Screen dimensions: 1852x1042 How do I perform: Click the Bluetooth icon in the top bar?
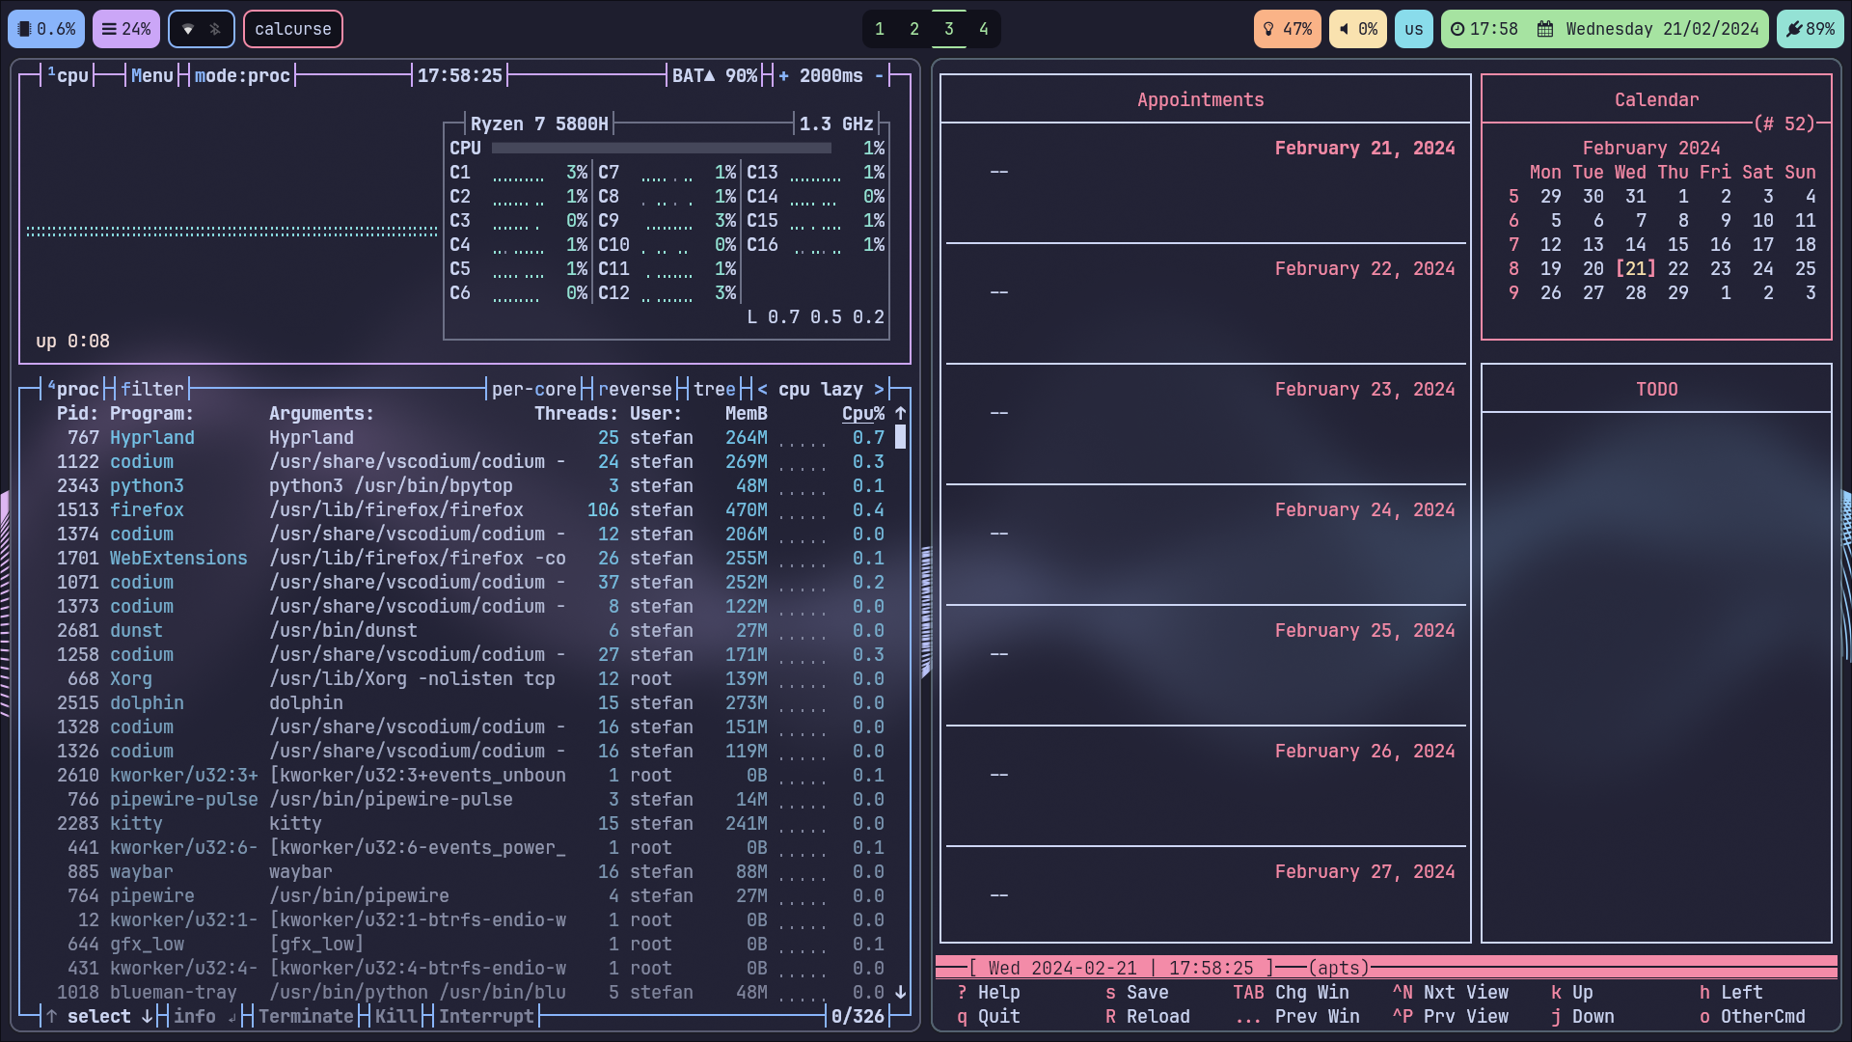[x=215, y=29]
